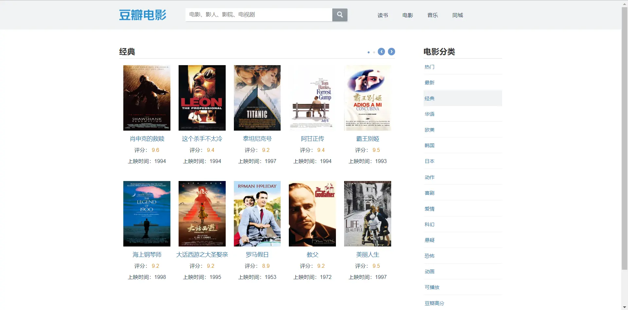Open the 音乐 nav item
The height and width of the screenshot is (310, 628).
pos(432,15)
